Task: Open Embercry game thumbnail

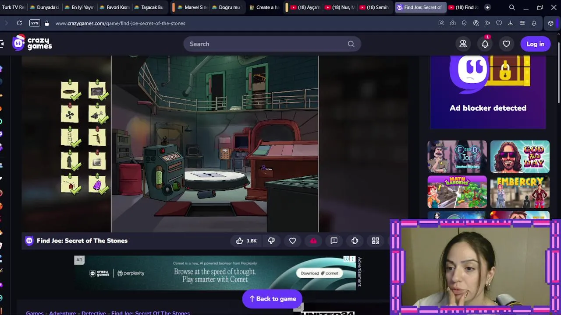Action: [520, 192]
